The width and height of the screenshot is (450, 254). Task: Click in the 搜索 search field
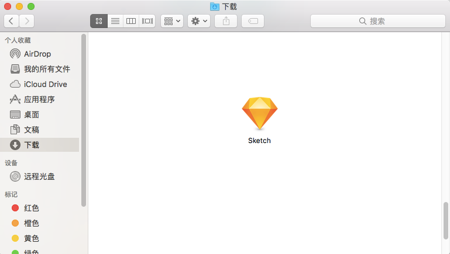tap(377, 21)
